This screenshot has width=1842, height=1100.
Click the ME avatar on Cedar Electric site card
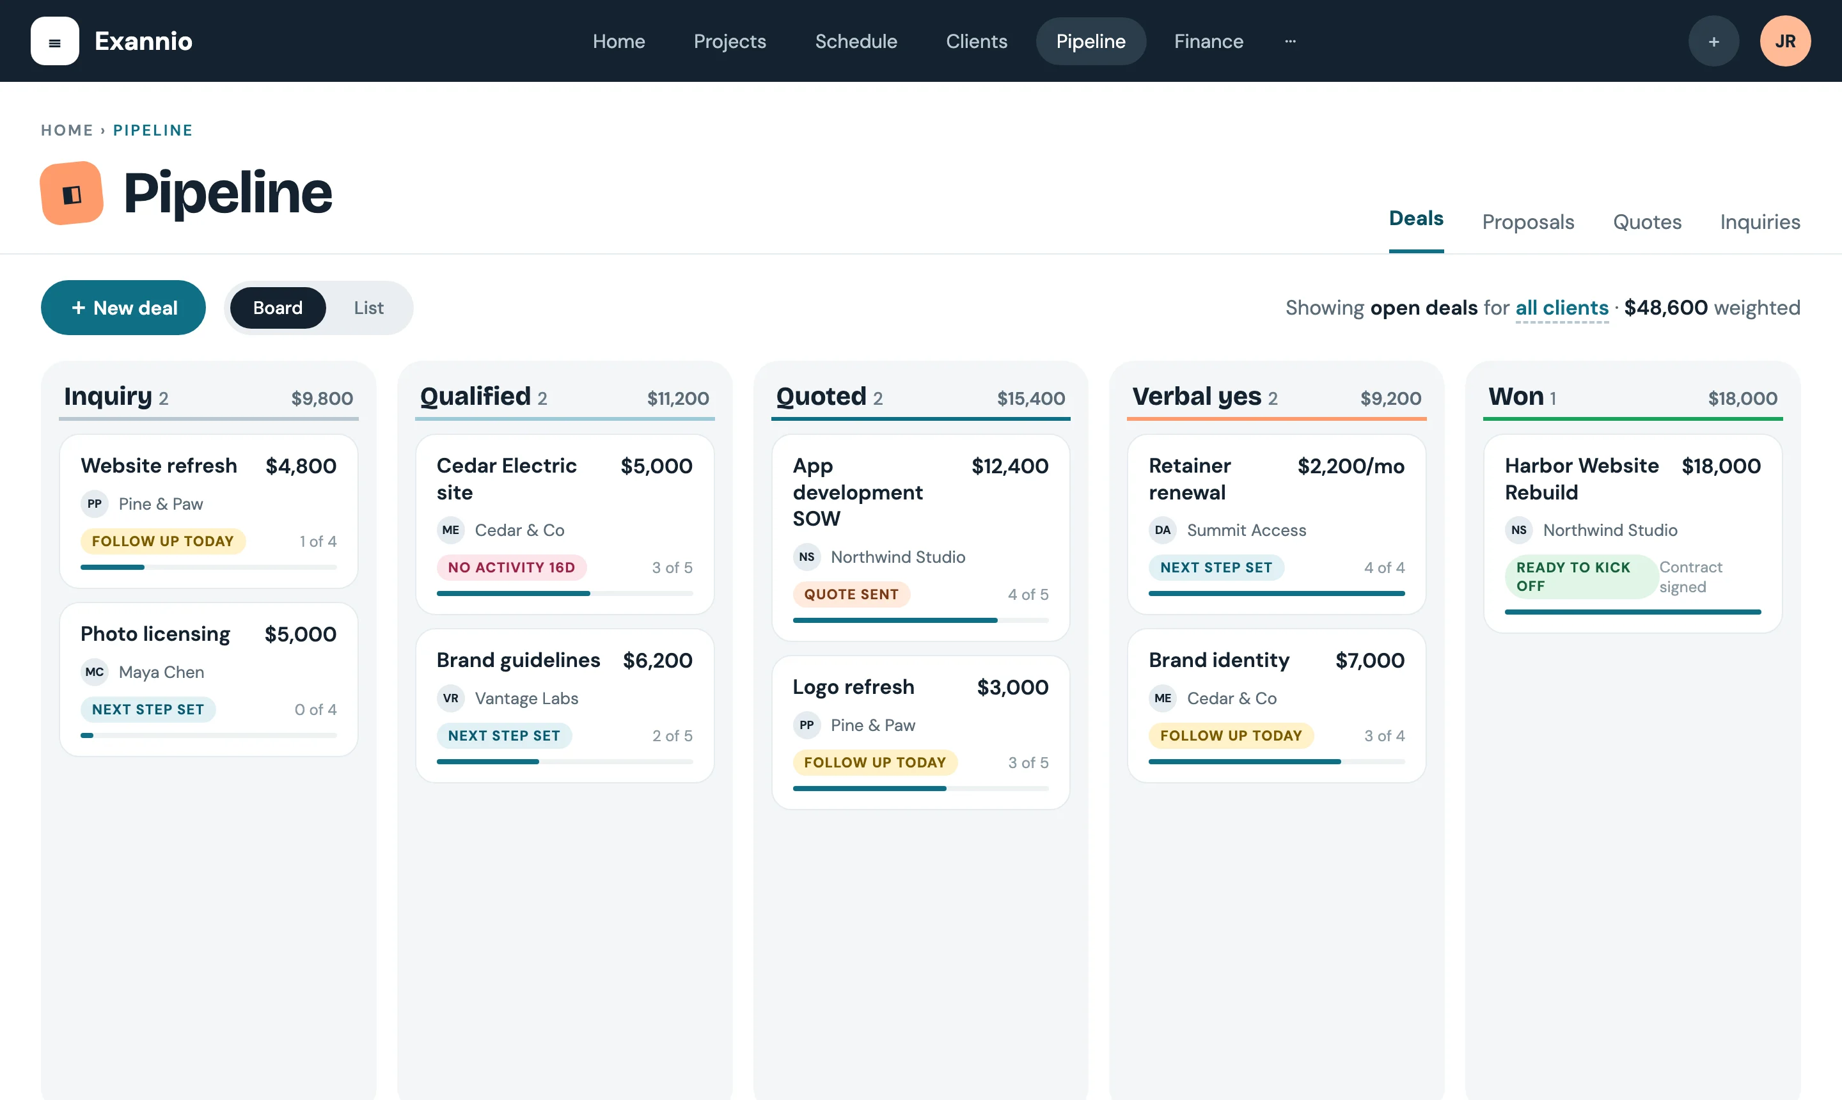point(451,531)
